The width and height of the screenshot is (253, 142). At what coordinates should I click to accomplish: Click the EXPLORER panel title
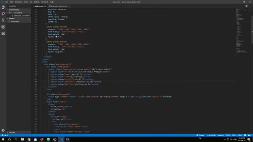click(x=12, y=6)
